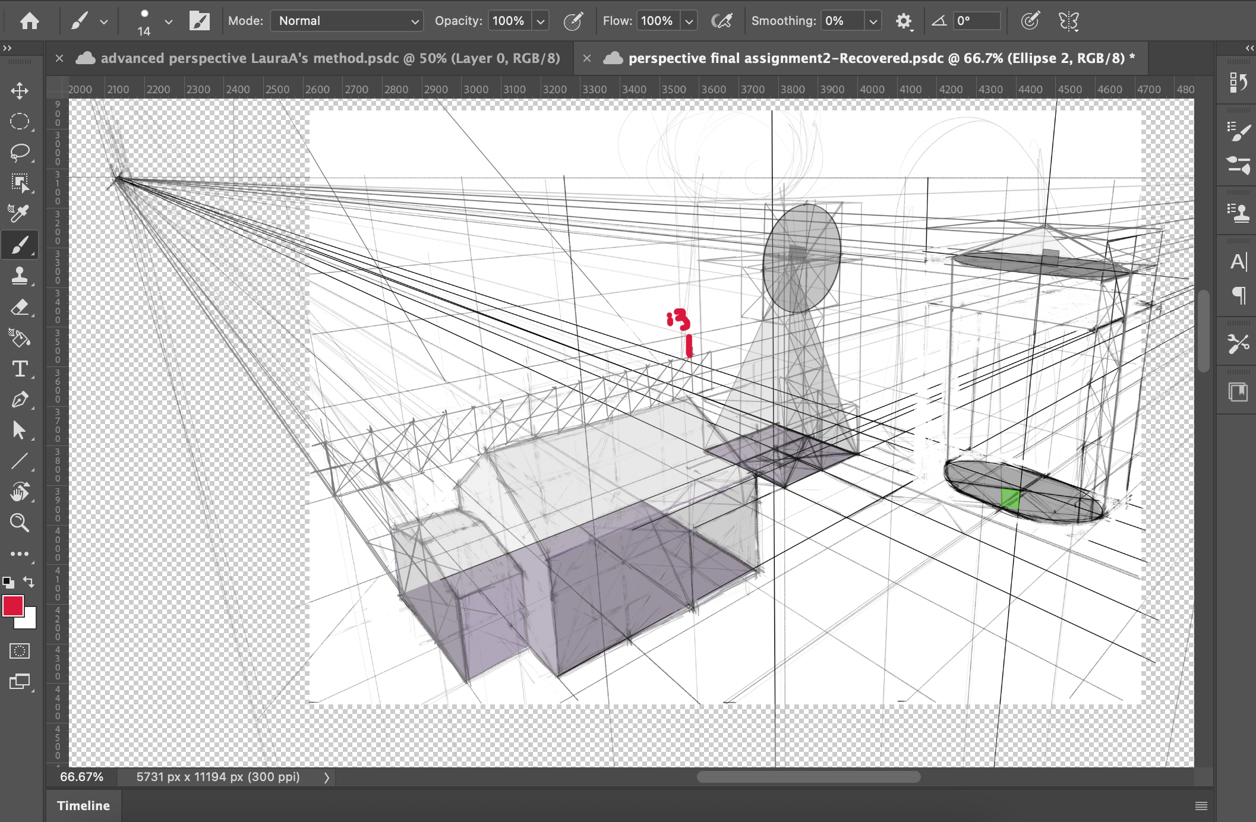The image size is (1256, 822).
Task: Expand the left toolbar panel
Action: point(7,48)
